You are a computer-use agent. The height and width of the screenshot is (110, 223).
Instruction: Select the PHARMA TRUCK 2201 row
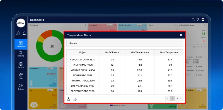tap(125, 81)
